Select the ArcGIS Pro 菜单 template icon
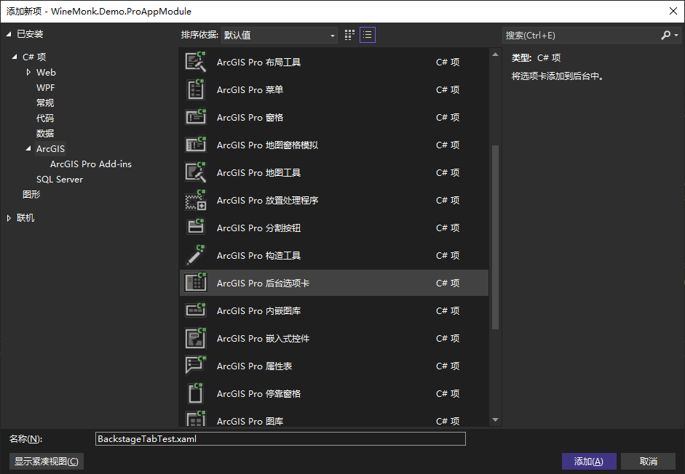Viewport: 685px width, 474px height. 195,89
